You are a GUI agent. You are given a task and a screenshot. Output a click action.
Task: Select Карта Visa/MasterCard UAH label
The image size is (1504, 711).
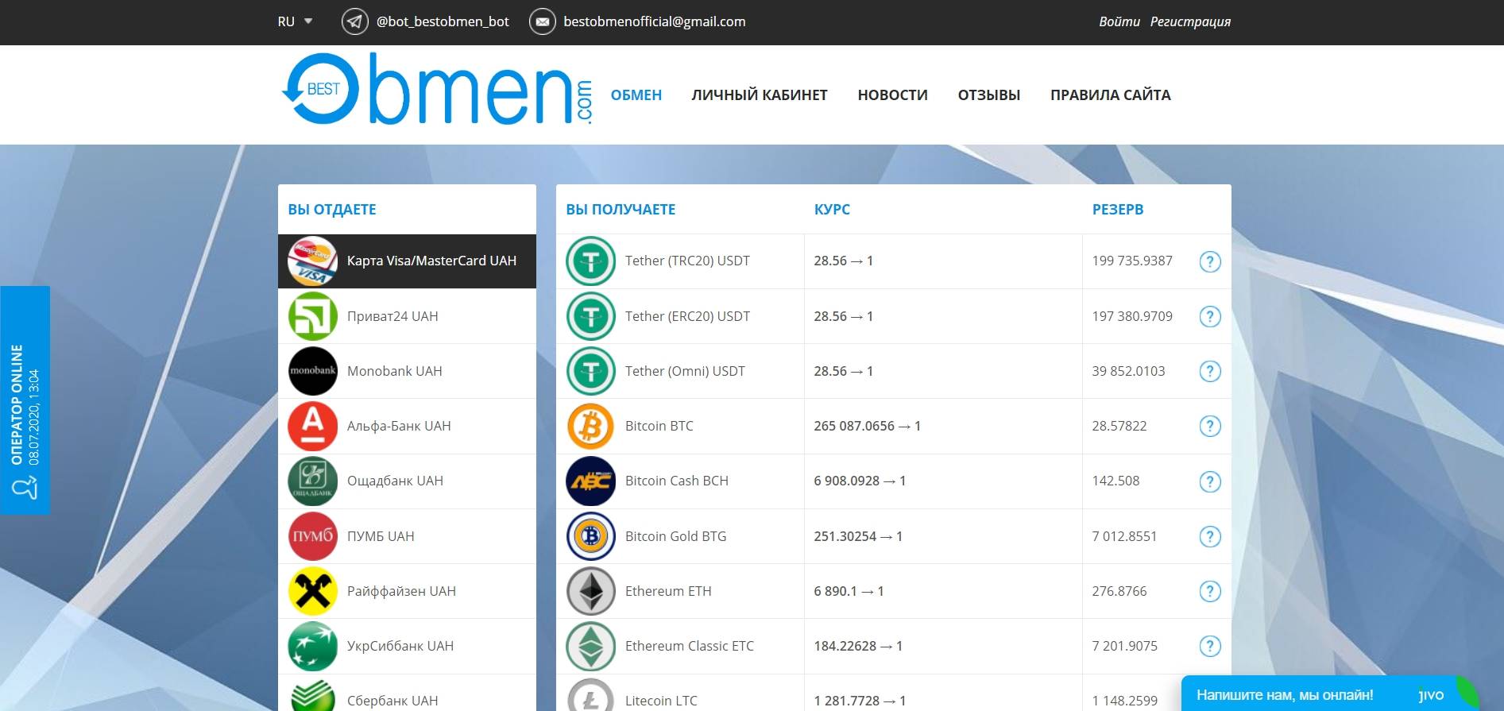tap(431, 261)
